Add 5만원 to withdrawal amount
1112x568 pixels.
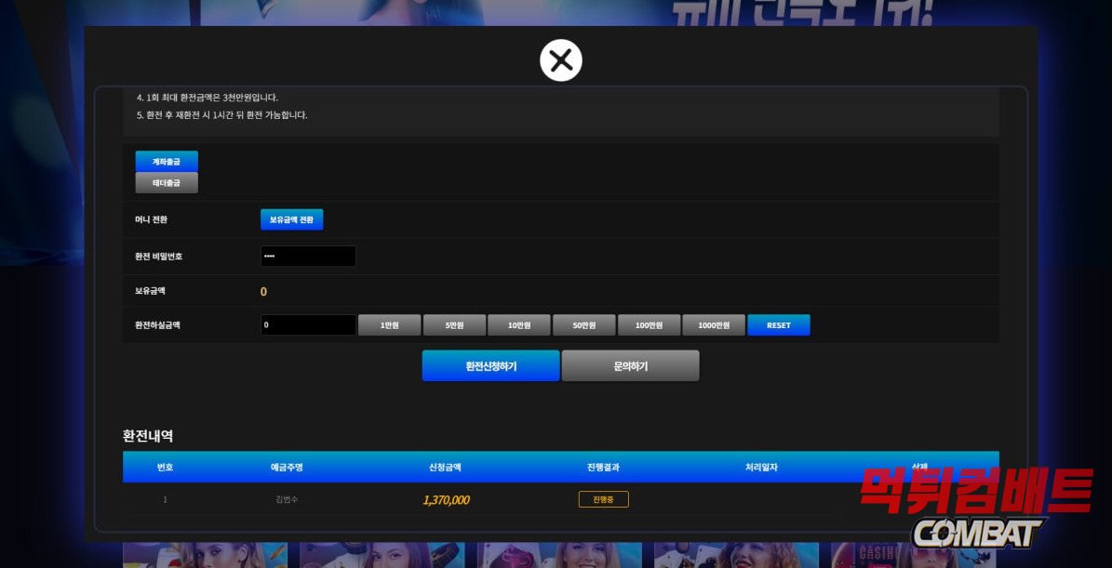point(454,325)
